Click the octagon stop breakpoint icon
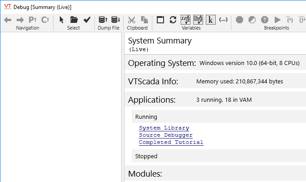306x182 pixels. 239,20
